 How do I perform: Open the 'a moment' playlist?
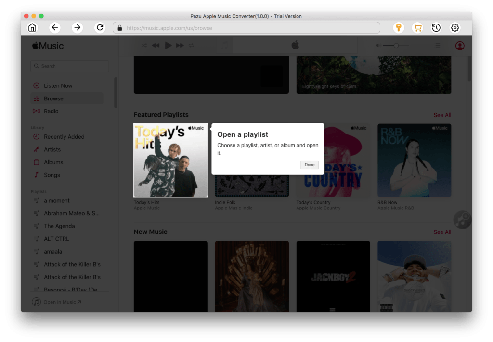[67, 200]
